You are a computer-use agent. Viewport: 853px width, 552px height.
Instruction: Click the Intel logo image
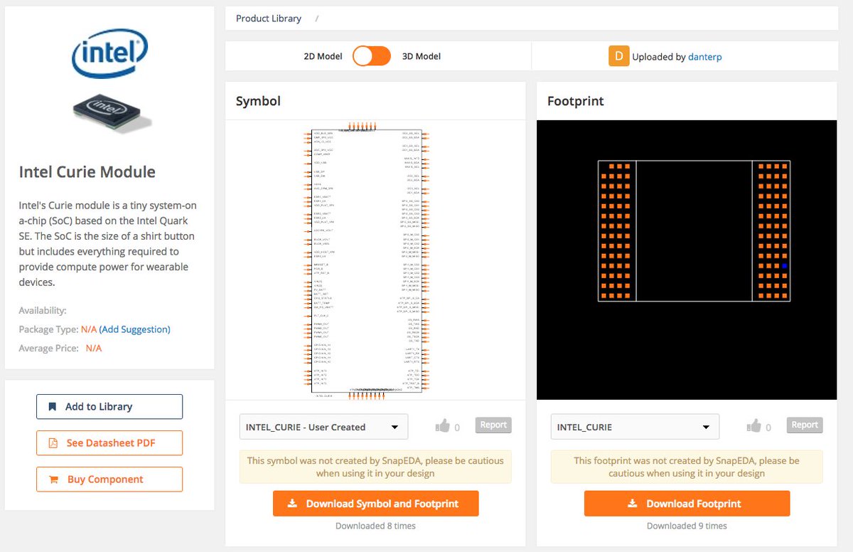click(110, 54)
